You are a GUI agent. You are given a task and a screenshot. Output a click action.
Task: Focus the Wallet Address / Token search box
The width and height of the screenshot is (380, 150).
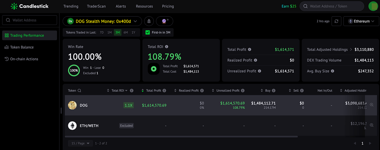(332, 6)
